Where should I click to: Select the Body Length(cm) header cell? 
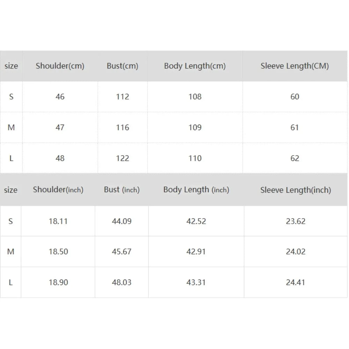(x=195, y=66)
